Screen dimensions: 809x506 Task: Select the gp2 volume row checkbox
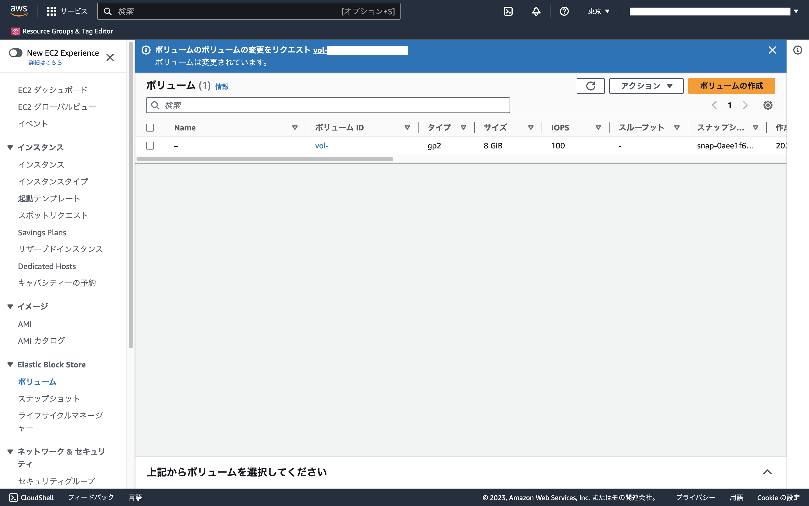[x=150, y=146]
